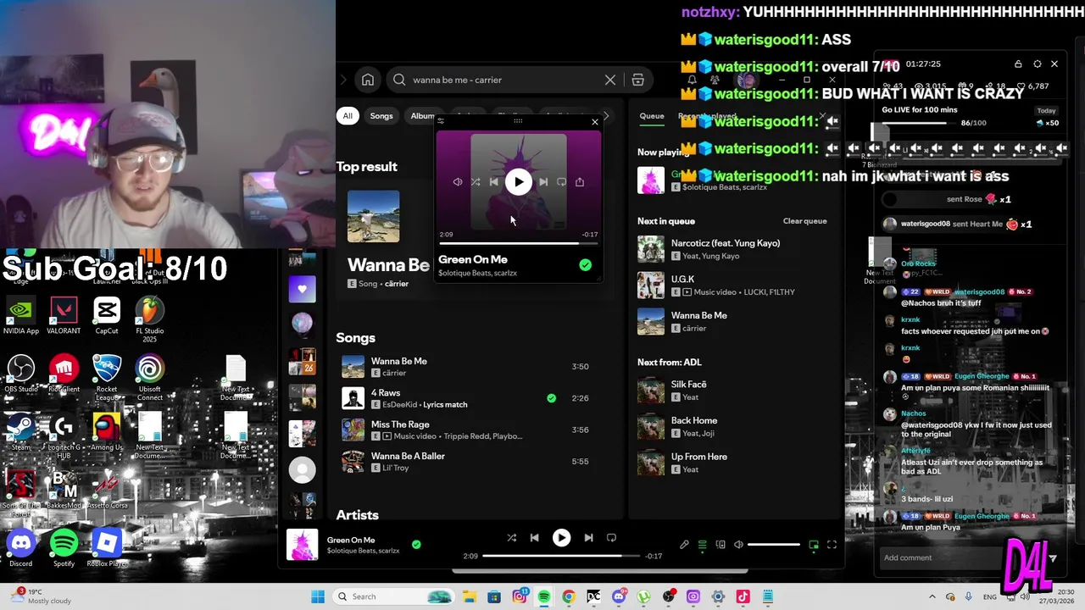Viewport: 1085px width, 610px height.
Task: Toggle saved checkmark in bottom player
Action: [416, 545]
